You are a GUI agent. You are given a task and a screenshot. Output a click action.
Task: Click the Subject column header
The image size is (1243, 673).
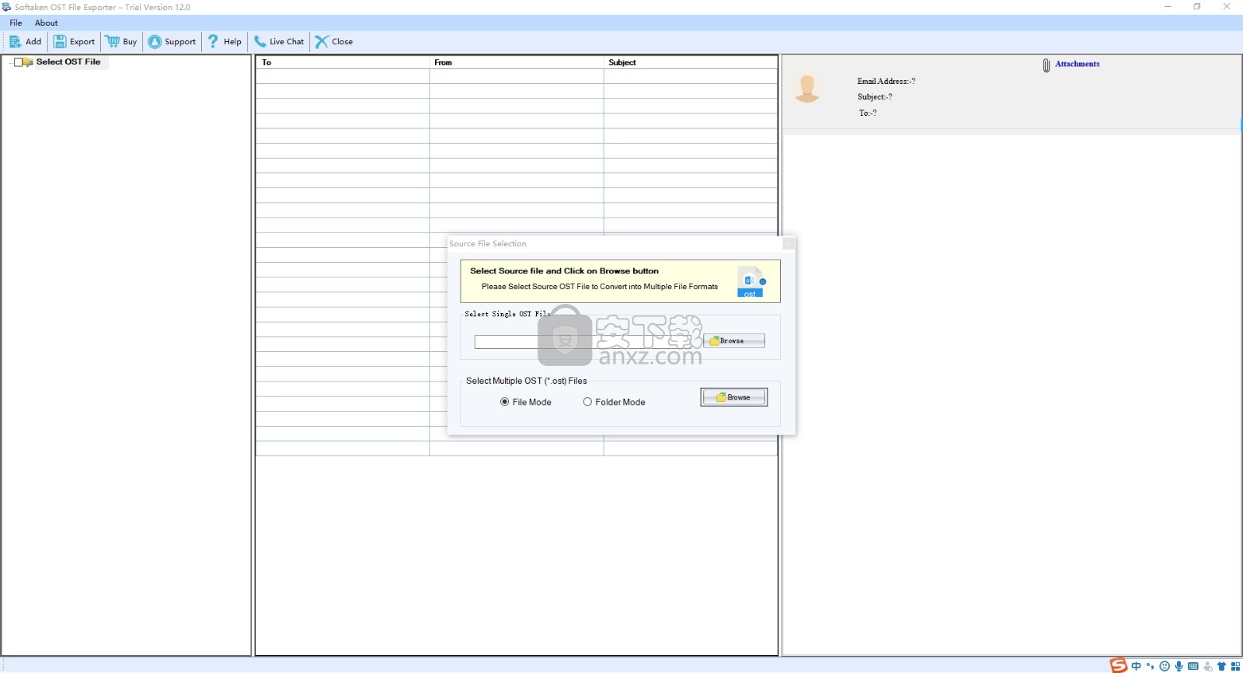click(x=691, y=62)
